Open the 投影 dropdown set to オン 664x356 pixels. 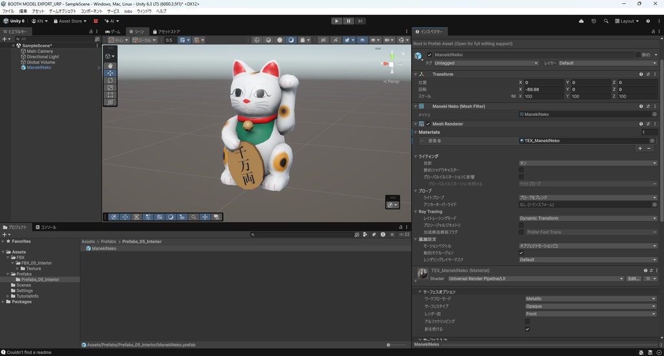[x=587, y=163]
